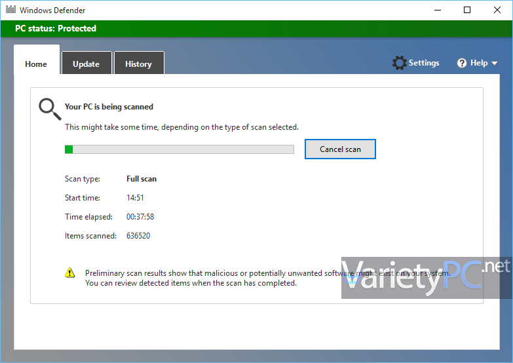Click the Start time value 14:51
Screen dimensions: 513x363
135,198
